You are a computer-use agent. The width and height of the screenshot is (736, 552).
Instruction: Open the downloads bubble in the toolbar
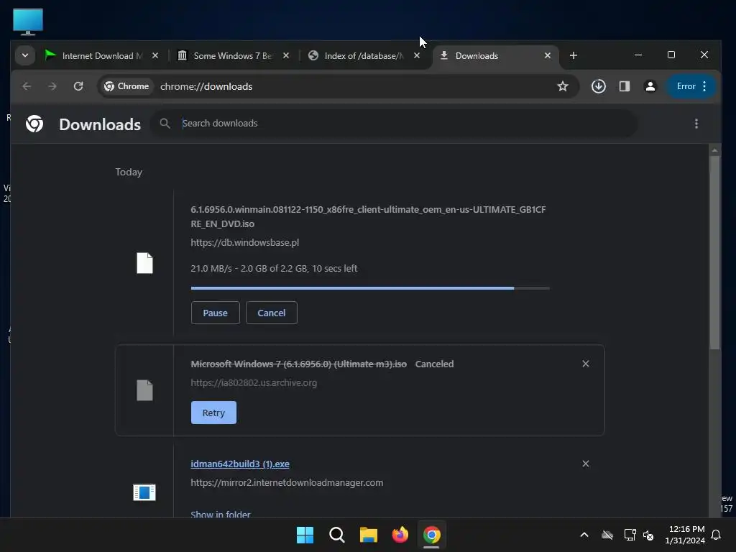coord(599,86)
